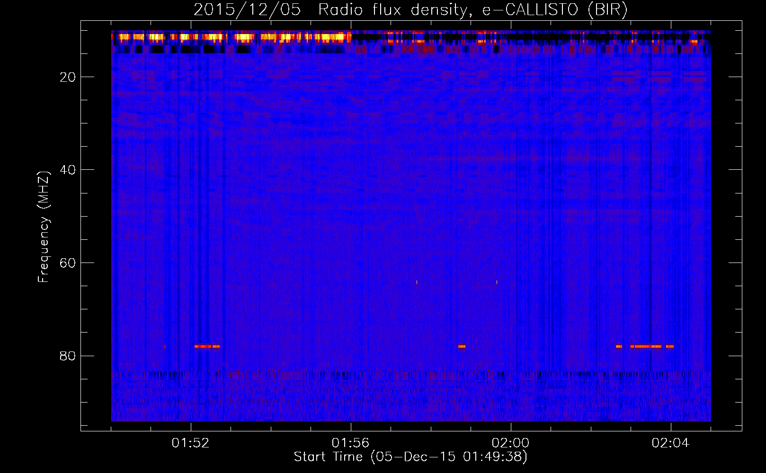
Task: Click the 'Frequency (MHZ)' y-axis label
Action: click(x=44, y=227)
